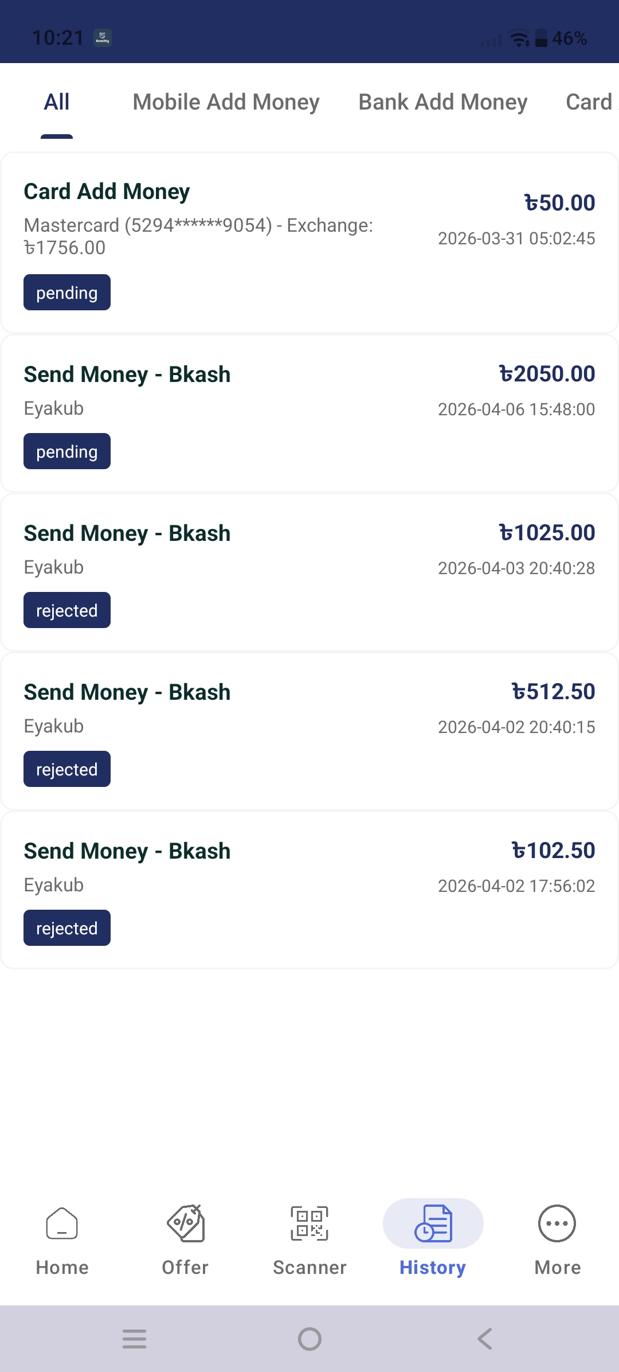Image resolution: width=619 pixels, height=1372 pixels.
Task: Select the partially visible Card tab
Action: pos(590,102)
